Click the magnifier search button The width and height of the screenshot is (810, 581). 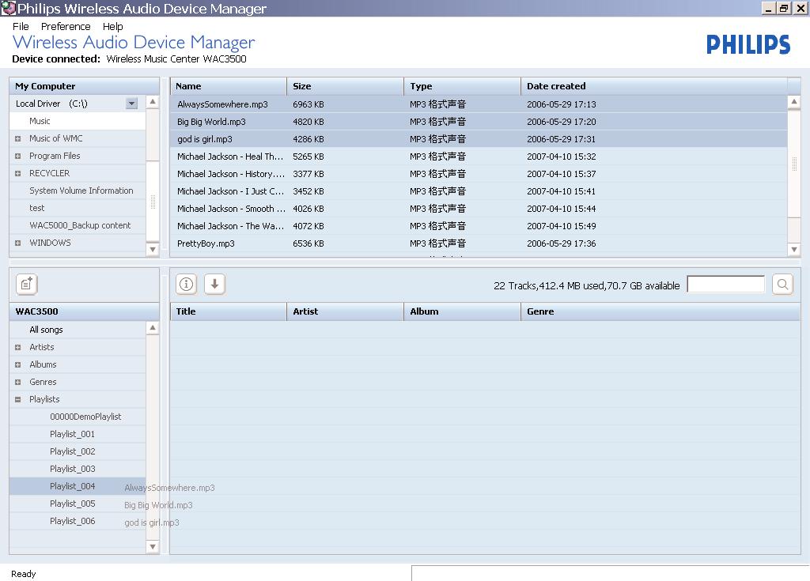[782, 284]
